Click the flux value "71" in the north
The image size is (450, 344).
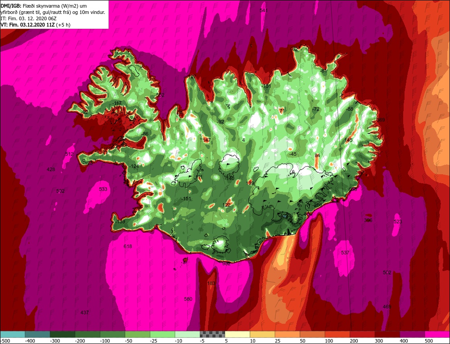(x=282, y=111)
